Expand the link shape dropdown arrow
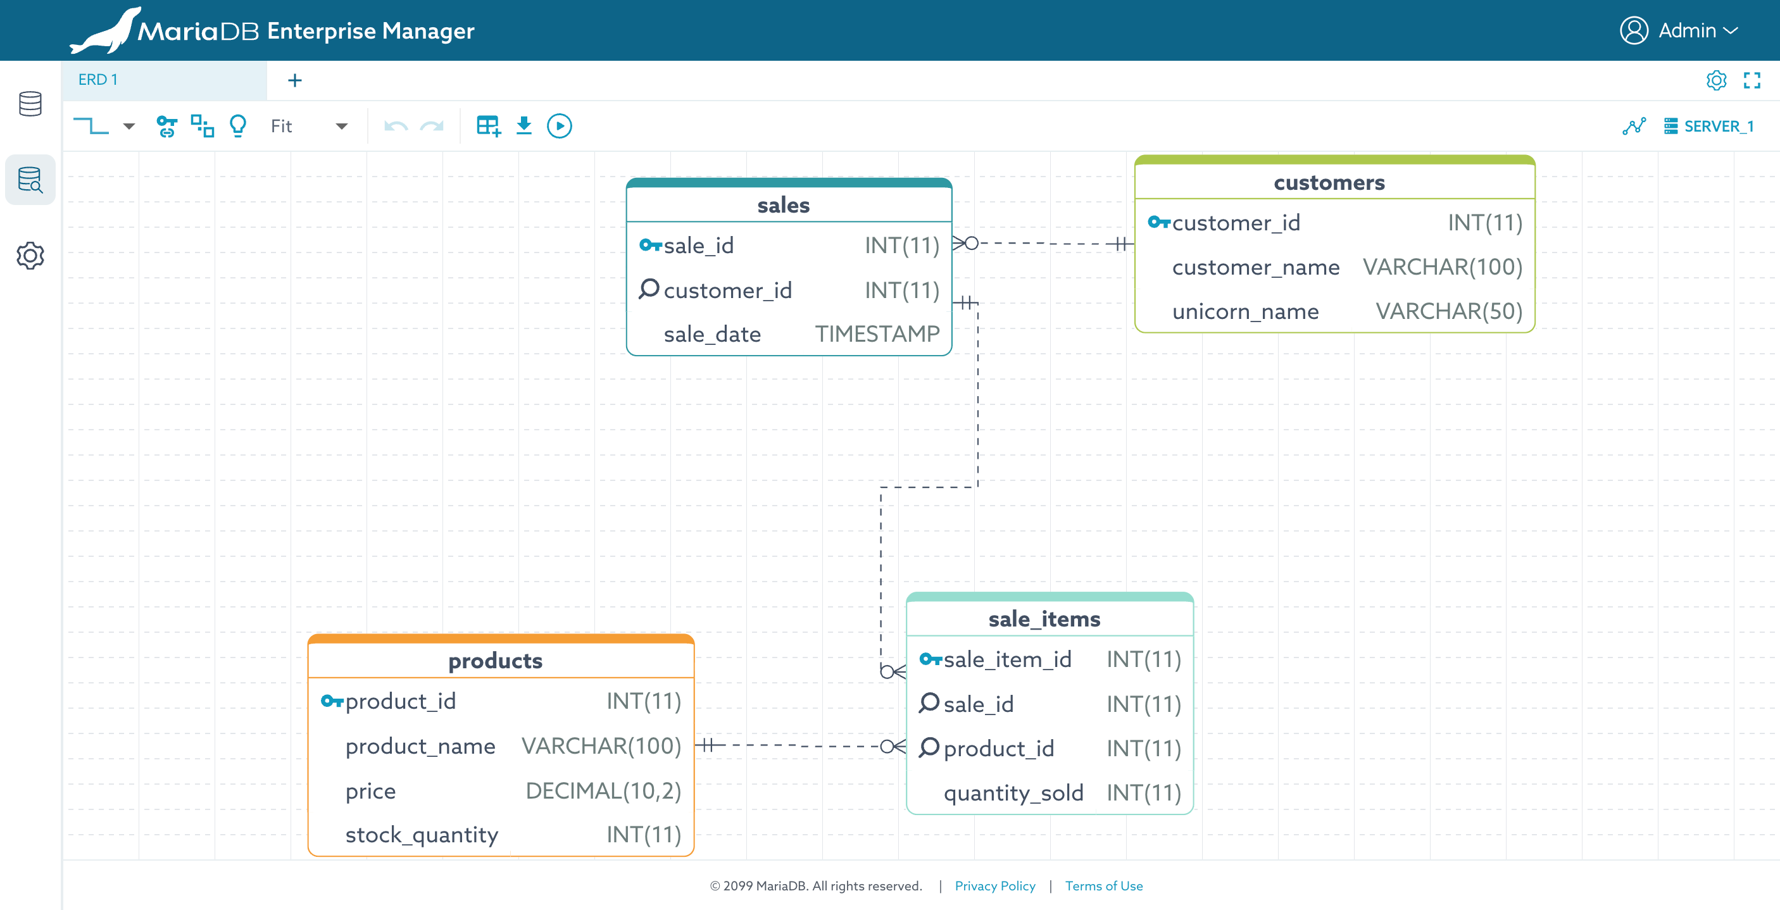This screenshot has width=1780, height=910. point(128,126)
